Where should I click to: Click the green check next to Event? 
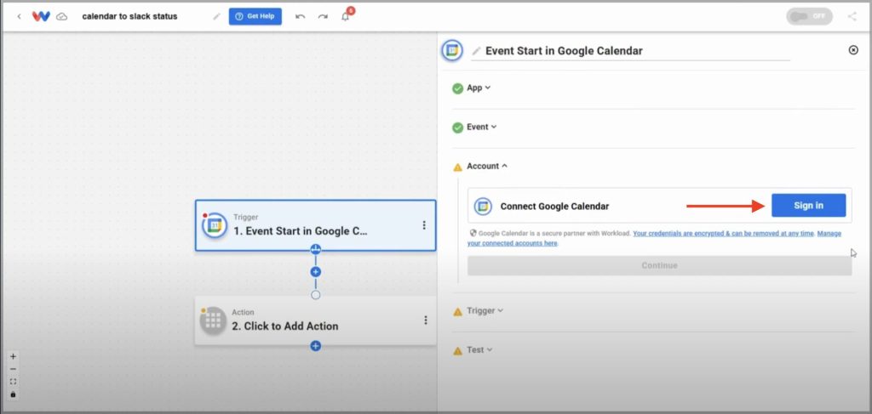pyautogui.click(x=457, y=128)
